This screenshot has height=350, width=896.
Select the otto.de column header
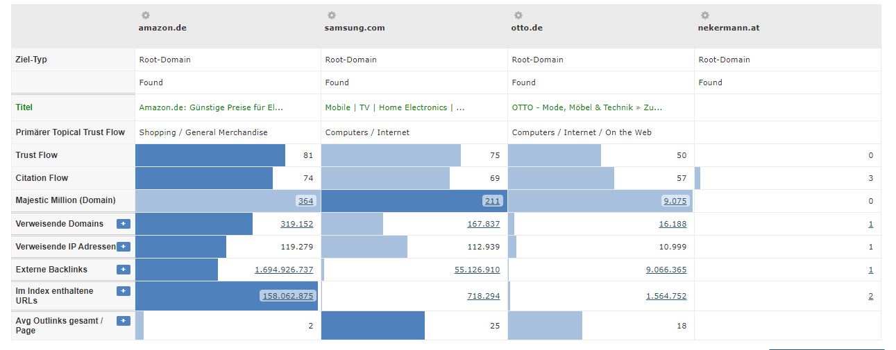tap(527, 28)
